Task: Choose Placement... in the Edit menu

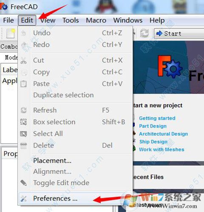Action: point(52,161)
